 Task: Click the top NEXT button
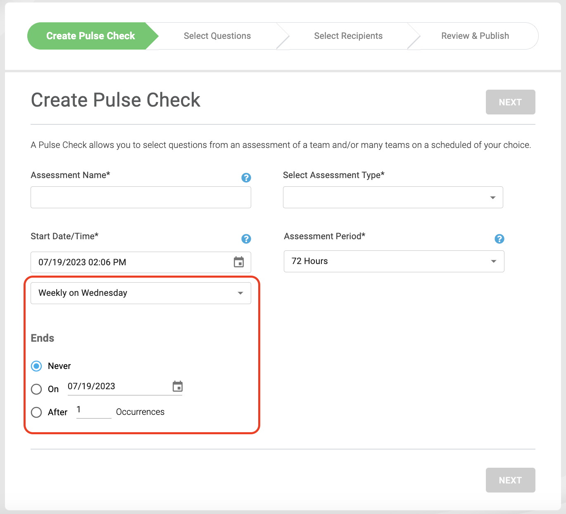pos(511,102)
